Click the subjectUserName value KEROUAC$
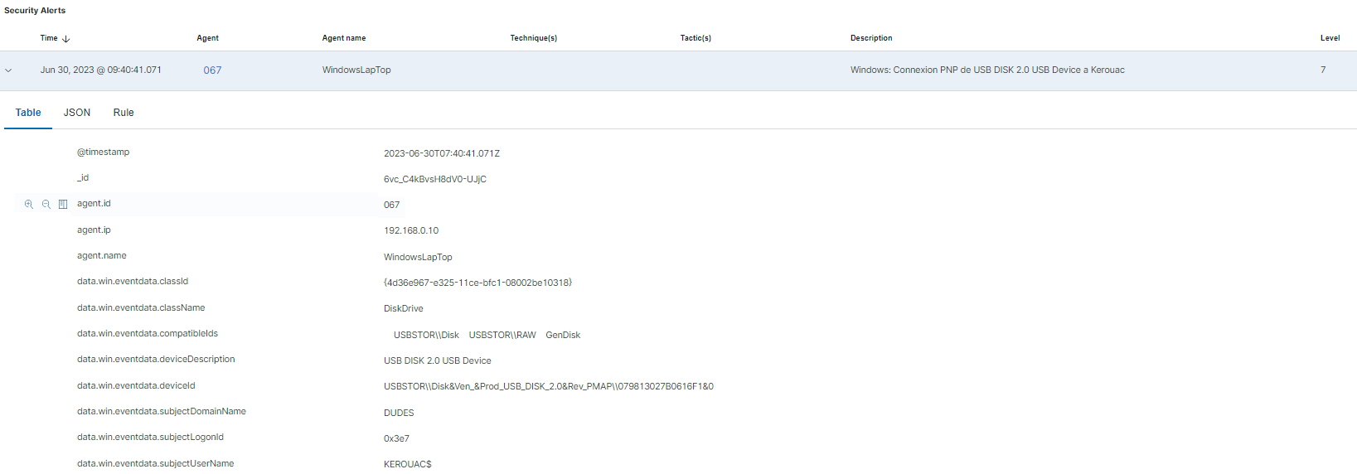 [407, 464]
